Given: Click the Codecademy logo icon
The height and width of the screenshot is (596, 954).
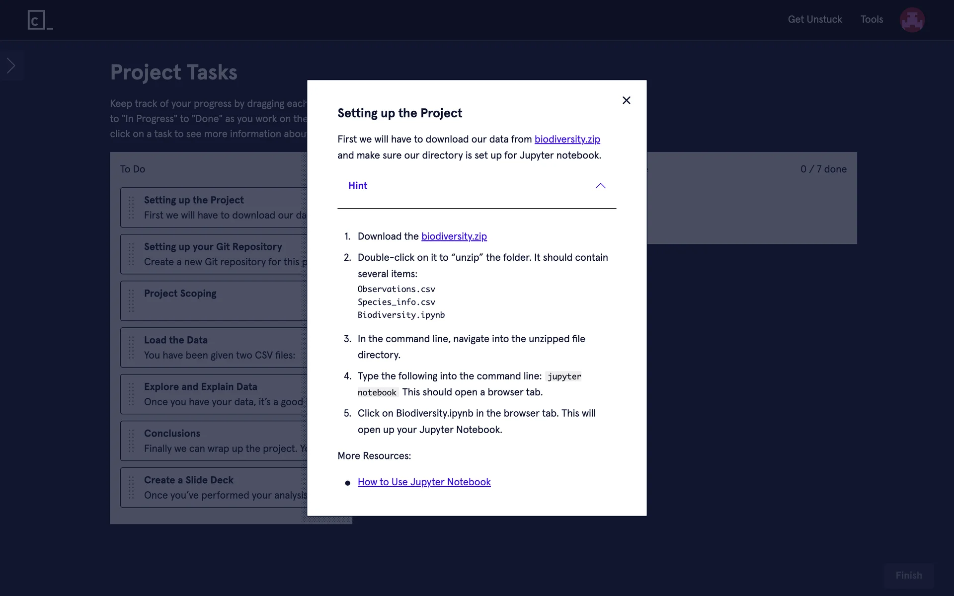Looking at the screenshot, I should click(x=40, y=20).
